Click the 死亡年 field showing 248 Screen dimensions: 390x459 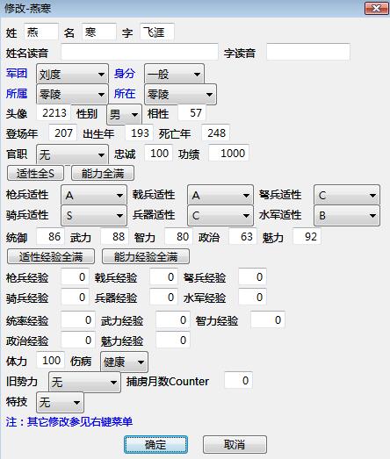click(216, 133)
